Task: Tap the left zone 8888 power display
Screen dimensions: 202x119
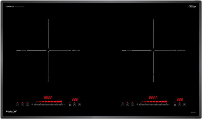Action: [x=48, y=98]
